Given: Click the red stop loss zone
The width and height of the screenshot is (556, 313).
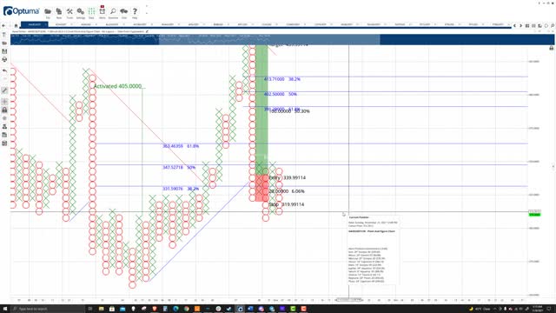Looking at the screenshot, I should pyautogui.click(x=261, y=188).
